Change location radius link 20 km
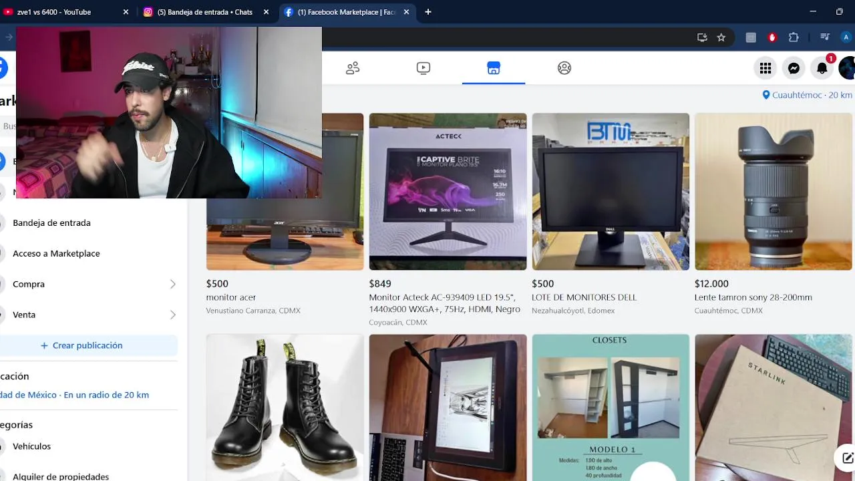This screenshot has height=481, width=855. [x=75, y=395]
